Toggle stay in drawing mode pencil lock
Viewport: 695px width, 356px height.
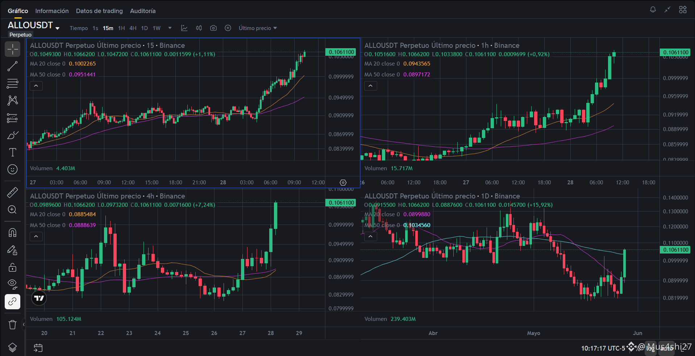click(12, 250)
